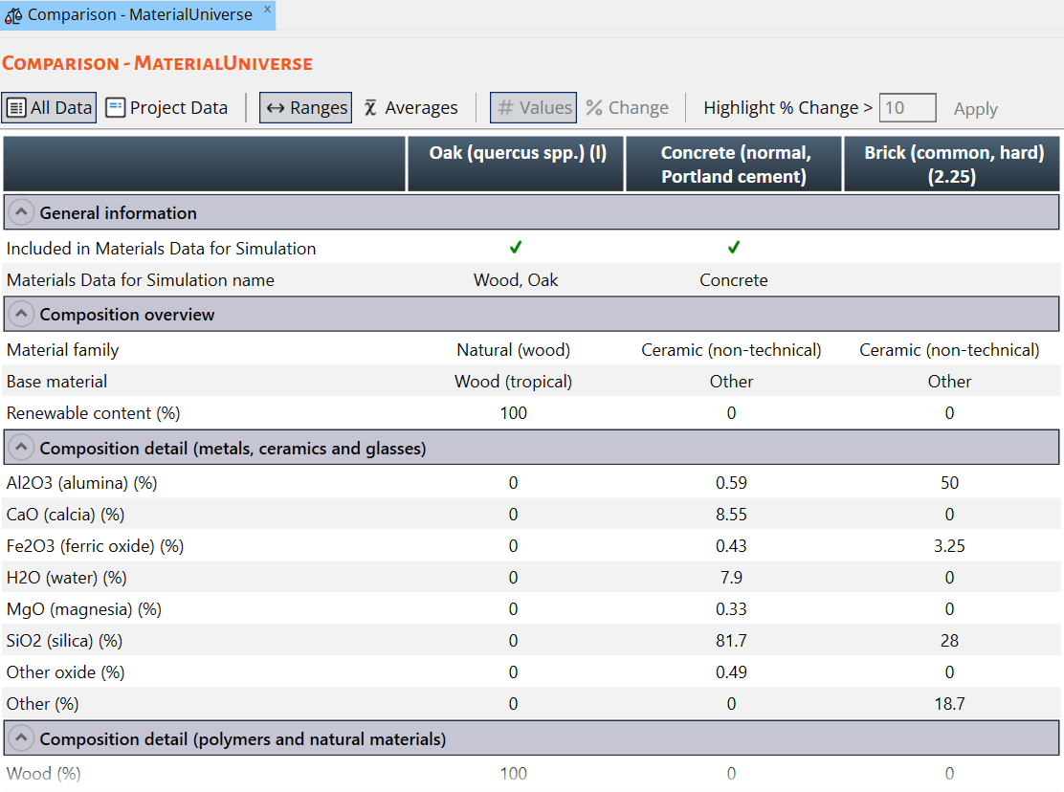The width and height of the screenshot is (1064, 792).
Task: Collapse Composition detail metals, ceramics and glasses
Action: pyautogui.click(x=21, y=449)
